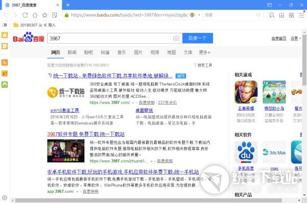Open the yellow favorites star sidebar icon

click(x=5, y=35)
